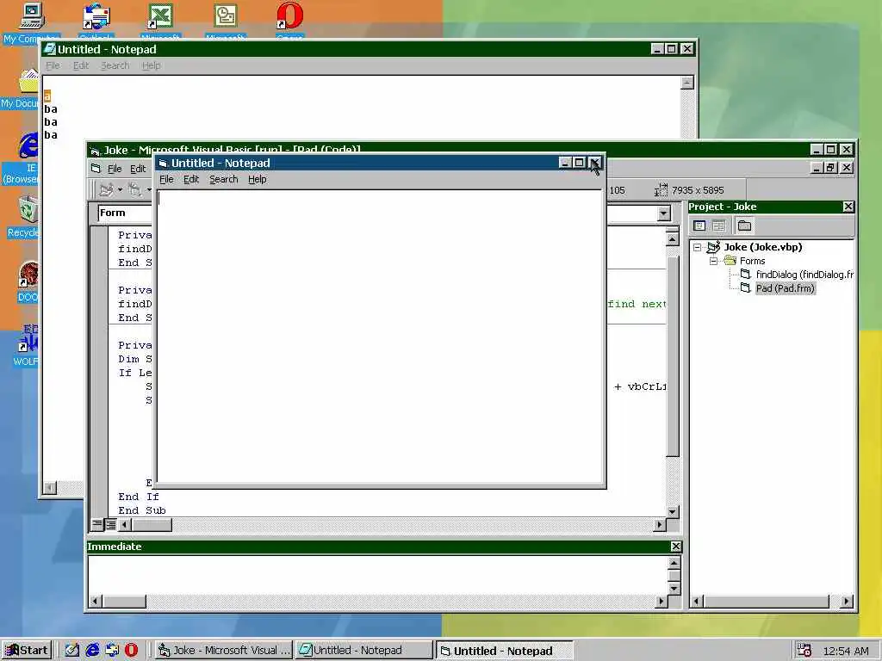The width and height of the screenshot is (882, 661).
Task: Restore the Visual Basic MDI child window
Action: [831, 168]
